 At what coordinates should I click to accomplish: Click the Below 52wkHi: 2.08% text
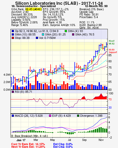(24, 22)
